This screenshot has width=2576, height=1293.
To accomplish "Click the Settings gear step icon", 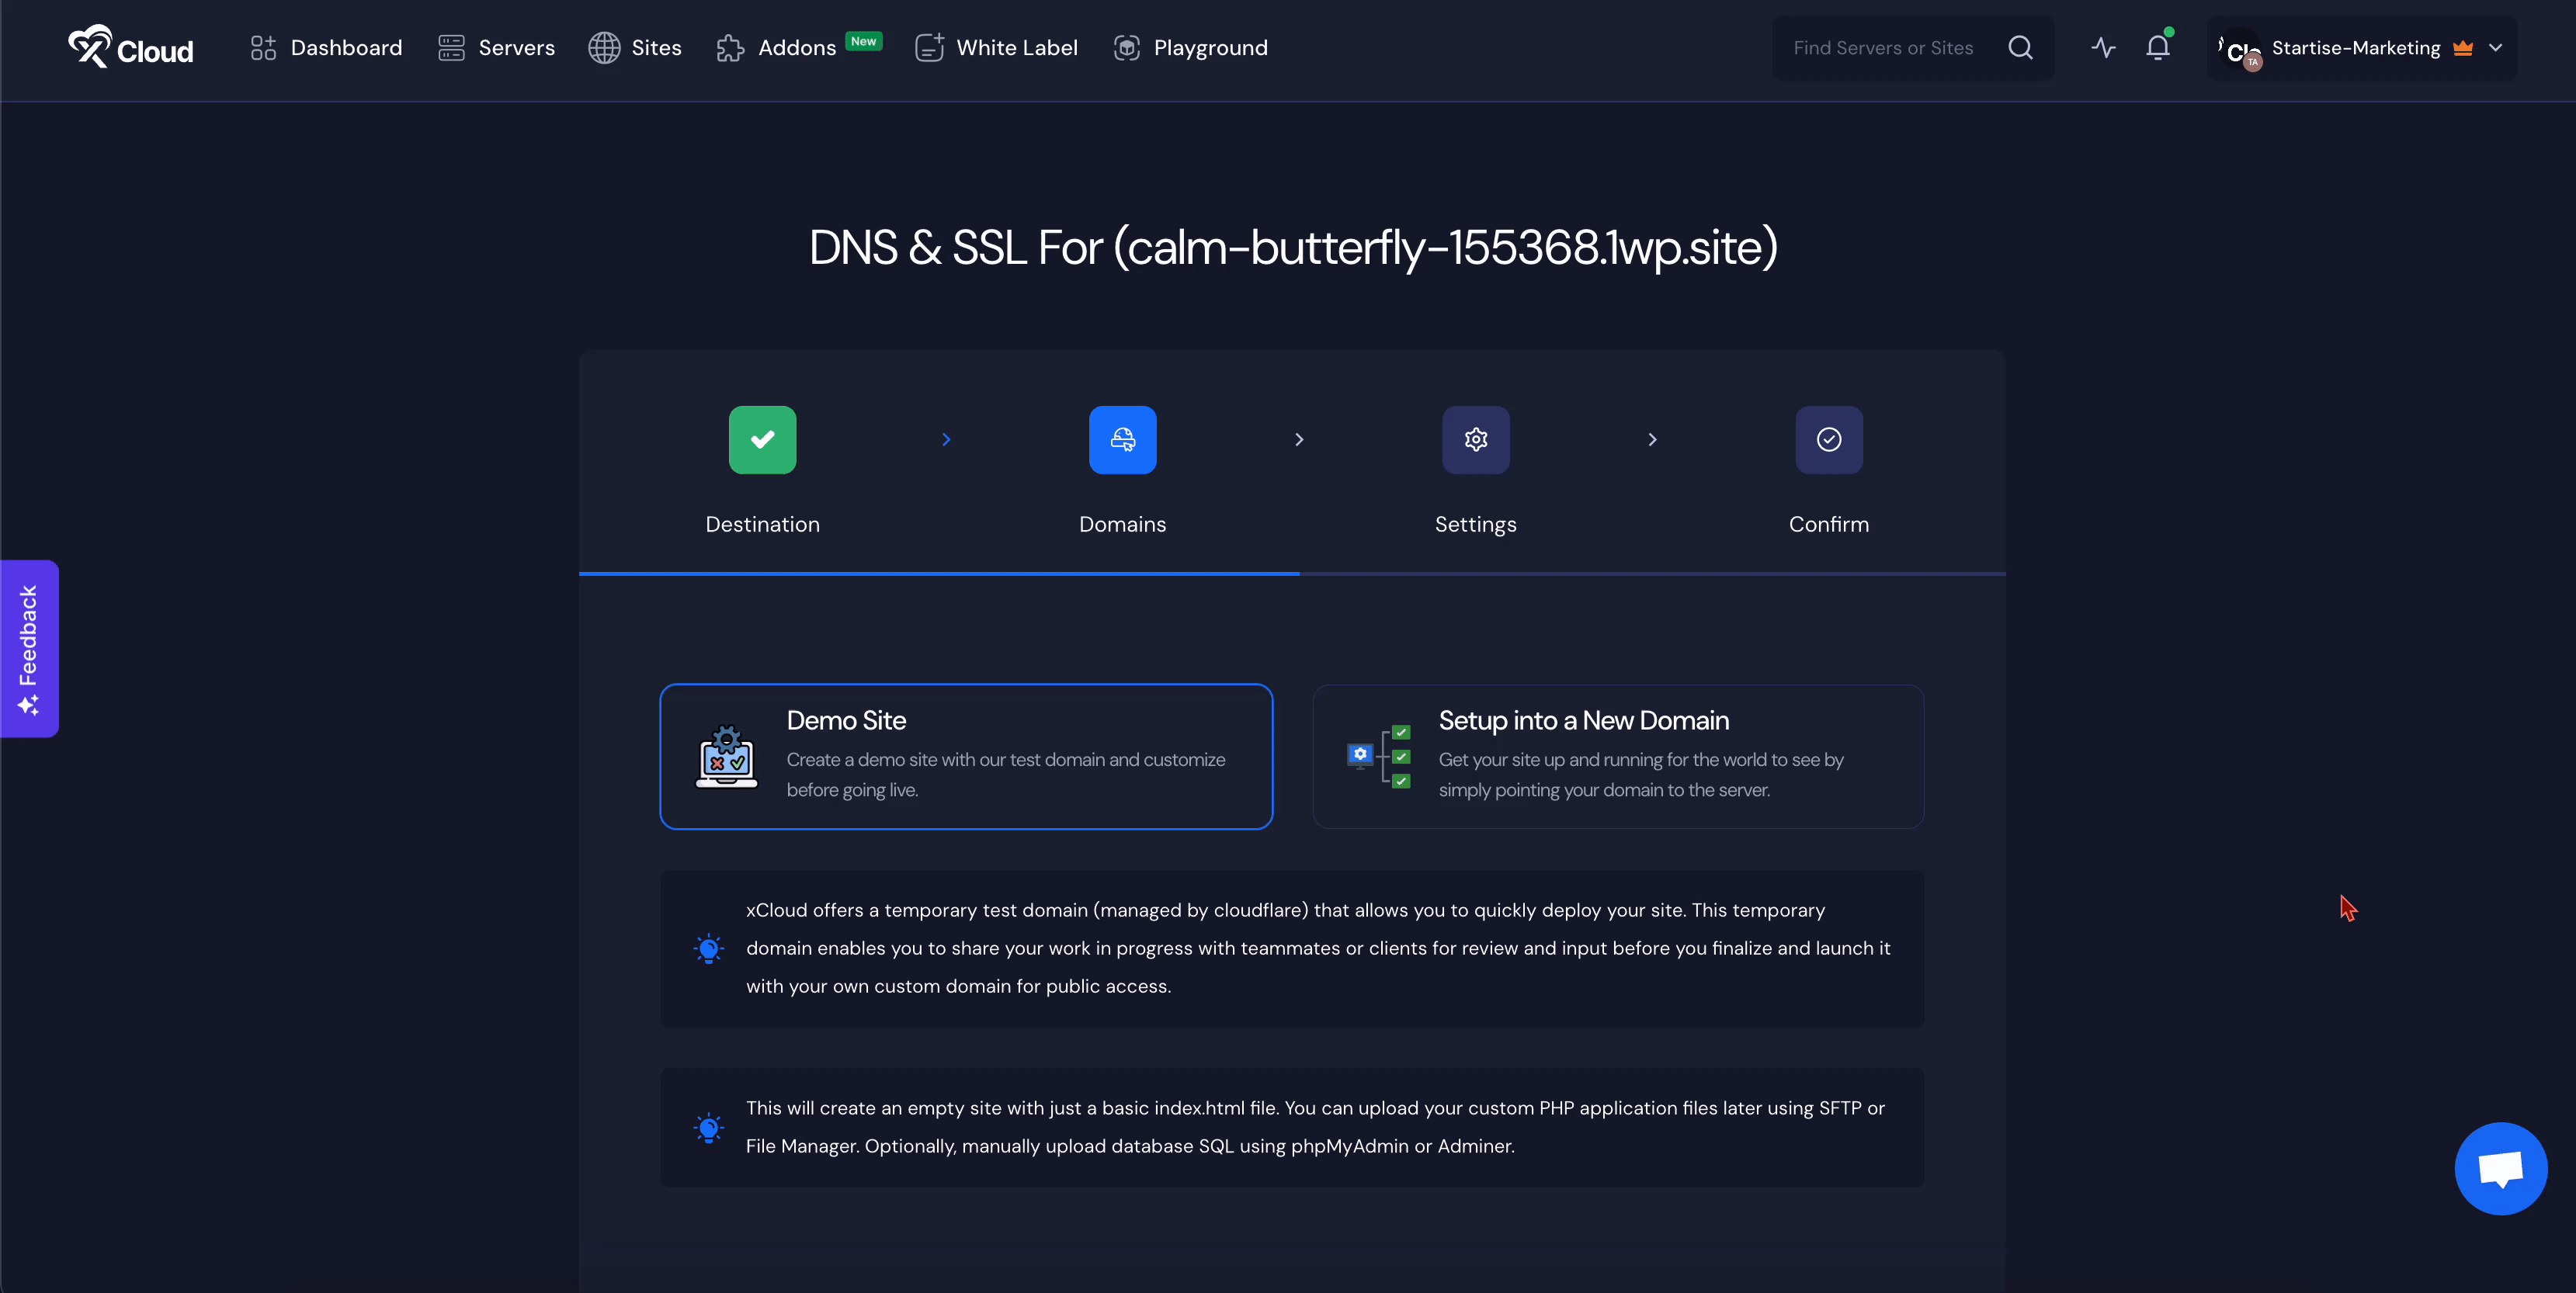I will click(1475, 440).
